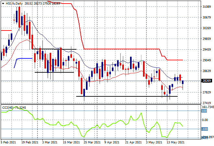Click the 15 Mar 2021 date label

click(x=71, y=142)
